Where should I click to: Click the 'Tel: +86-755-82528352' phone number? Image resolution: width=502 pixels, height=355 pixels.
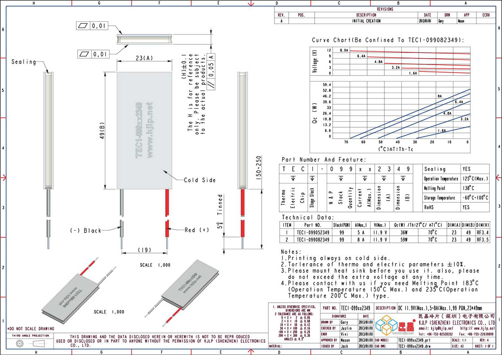point(436,334)
